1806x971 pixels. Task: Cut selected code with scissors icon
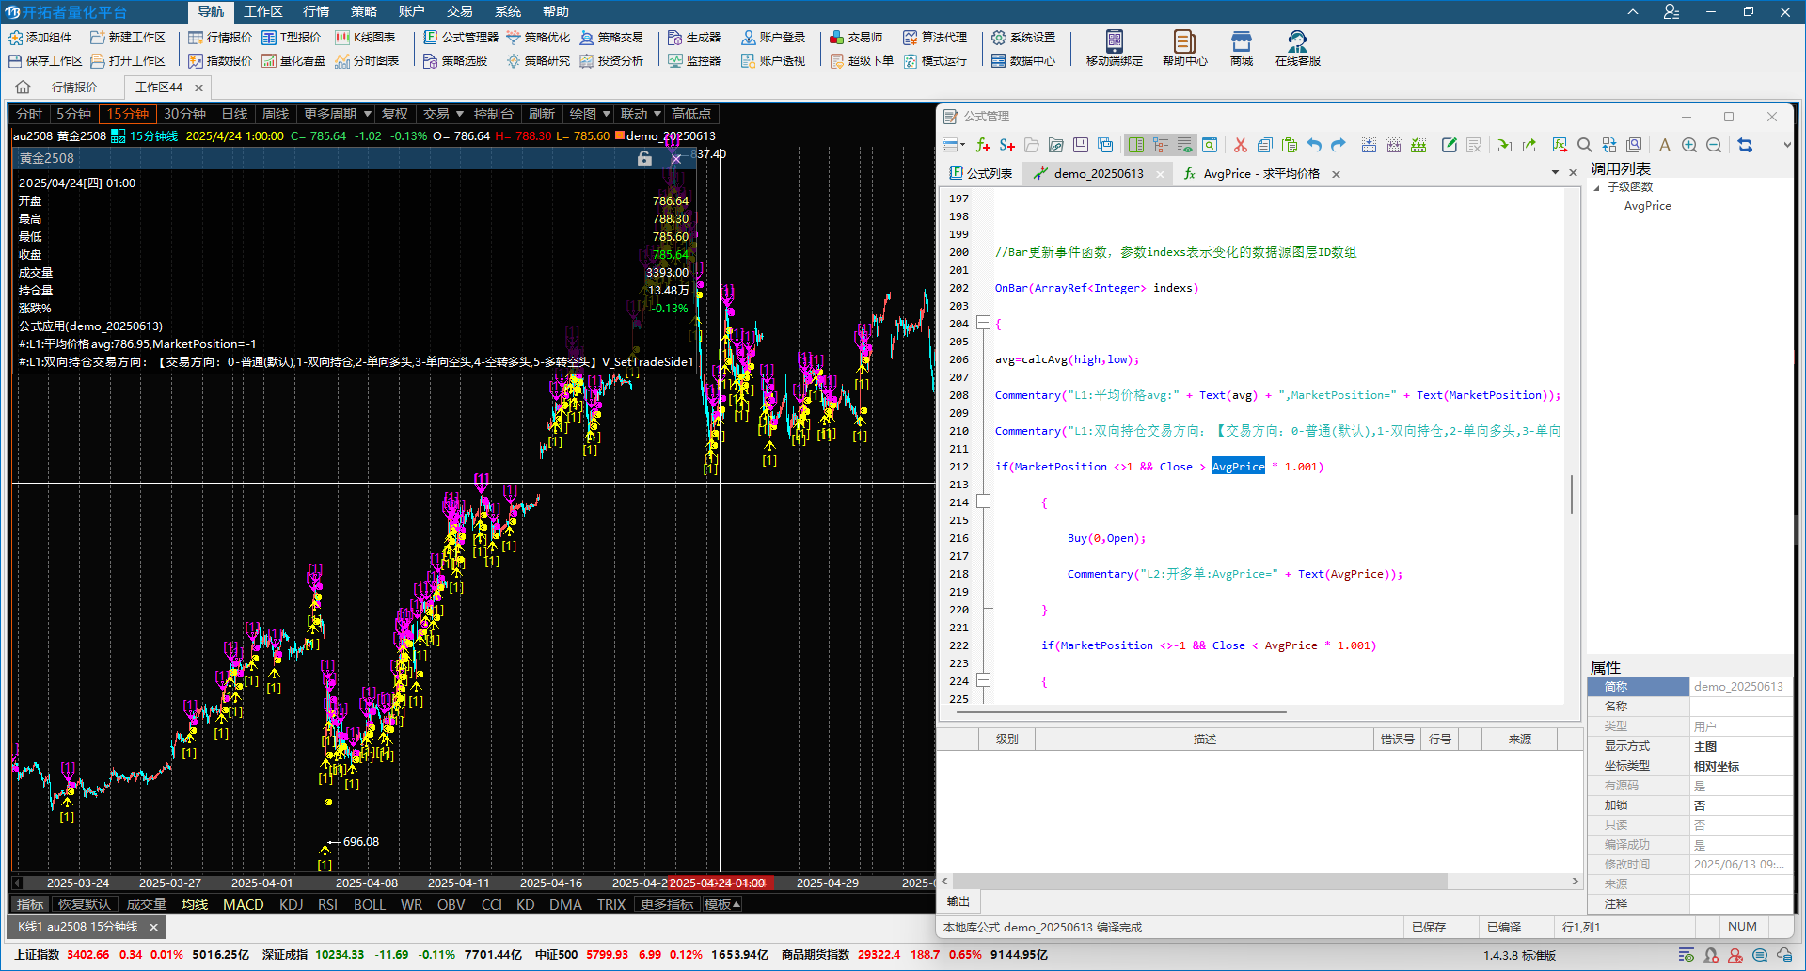(x=1241, y=145)
